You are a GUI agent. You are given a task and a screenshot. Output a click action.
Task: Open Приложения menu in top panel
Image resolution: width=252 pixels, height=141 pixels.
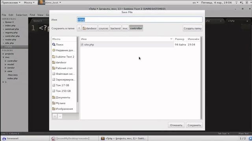coord(11,3)
